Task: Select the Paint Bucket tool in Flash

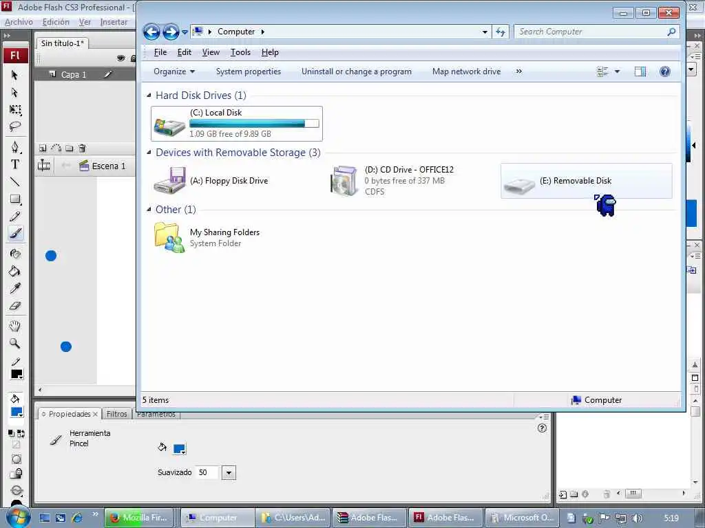Action: click(15, 271)
